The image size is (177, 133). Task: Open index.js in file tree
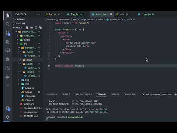pos(28,100)
